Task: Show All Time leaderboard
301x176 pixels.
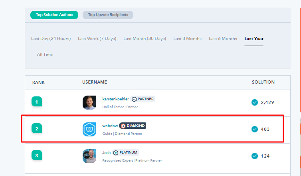Action: (45, 54)
